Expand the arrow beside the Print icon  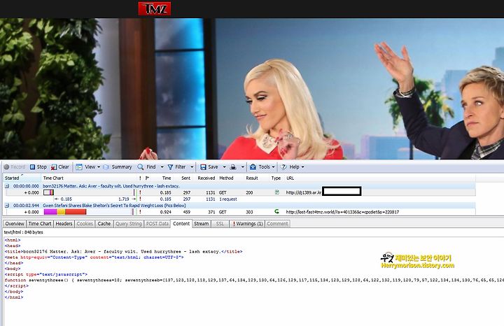243,167
